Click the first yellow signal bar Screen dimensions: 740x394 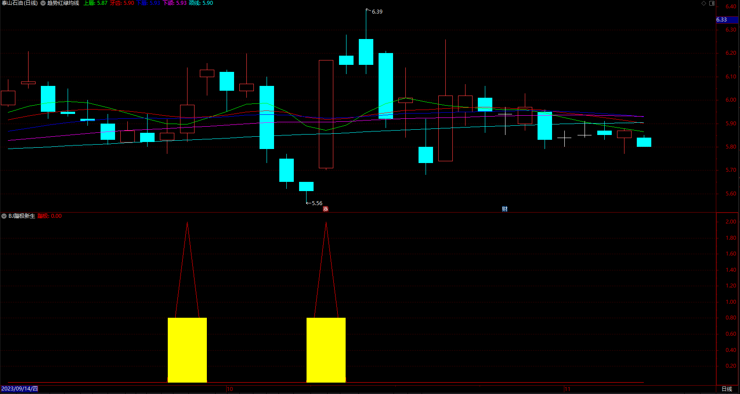[x=187, y=350]
